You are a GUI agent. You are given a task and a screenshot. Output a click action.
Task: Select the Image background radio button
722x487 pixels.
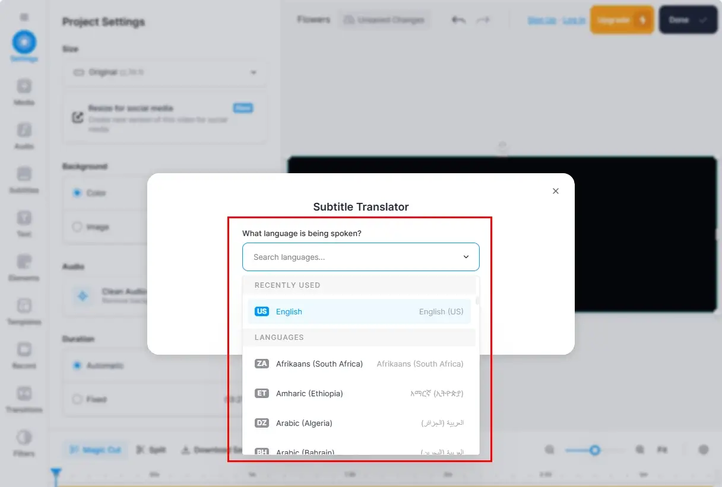tap(77, 227)
